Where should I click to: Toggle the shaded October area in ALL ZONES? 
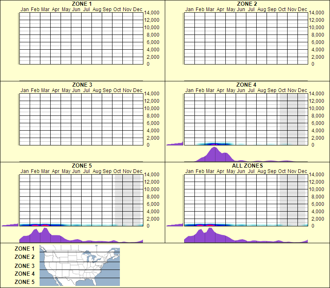(x=282, y=199)
